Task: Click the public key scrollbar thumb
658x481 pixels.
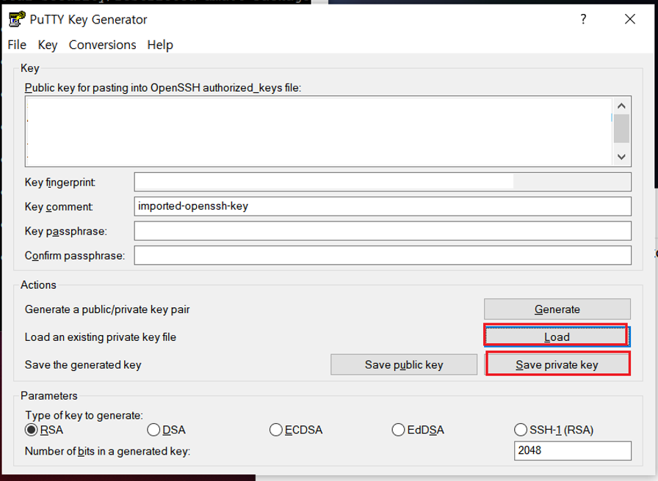Action: tap(621, 128)
